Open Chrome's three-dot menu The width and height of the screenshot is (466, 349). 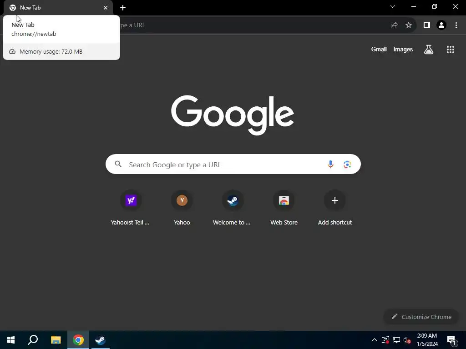[x=456, y=25]
